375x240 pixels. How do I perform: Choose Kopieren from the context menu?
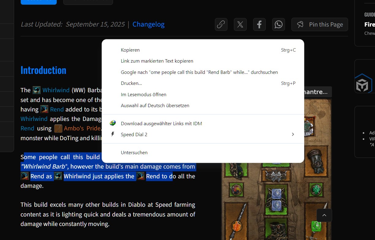203,50
